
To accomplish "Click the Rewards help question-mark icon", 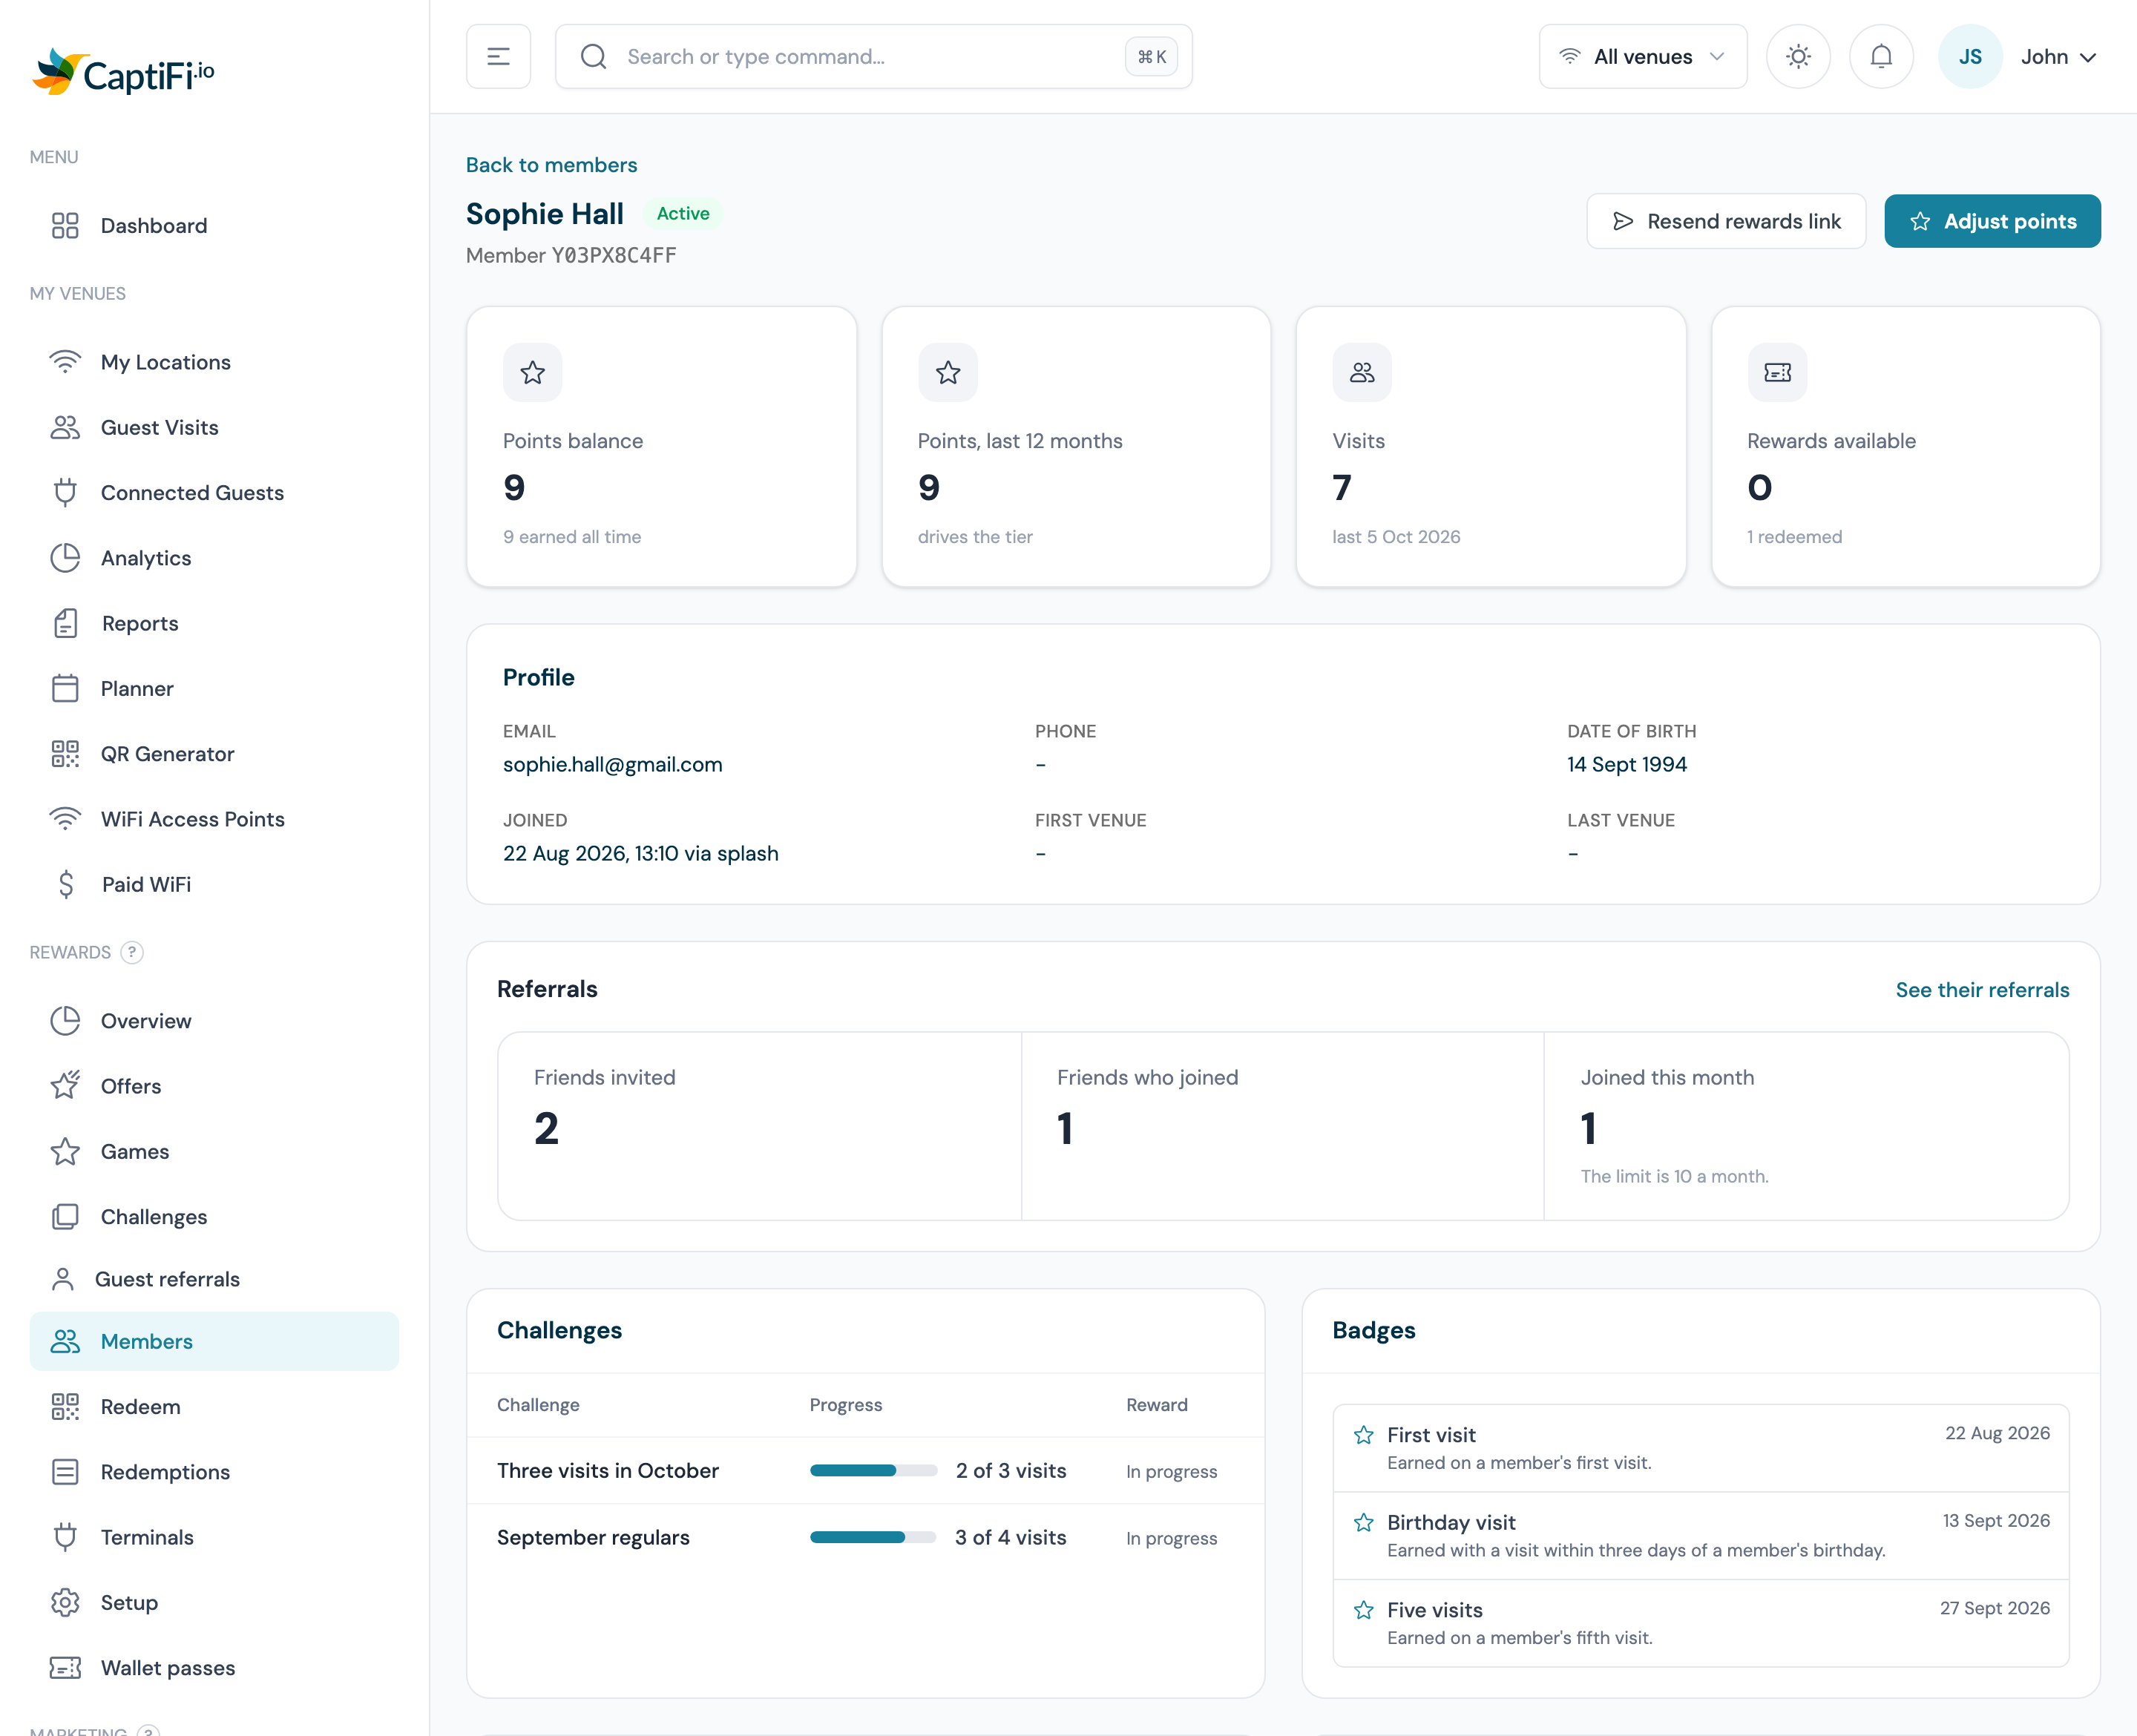I will pos(132,952).
